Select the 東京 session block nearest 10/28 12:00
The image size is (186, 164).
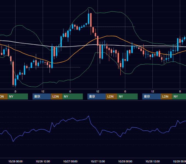[151, 96]
